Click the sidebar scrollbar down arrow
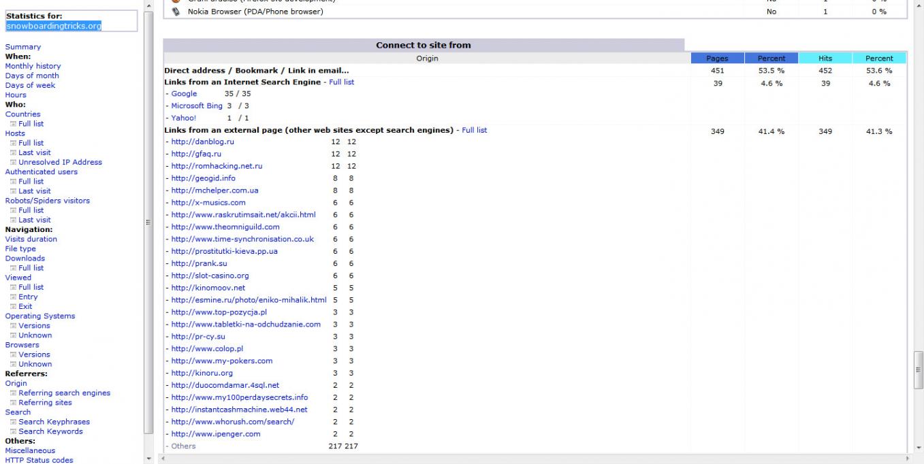Viewport: 924px width, 464px height. coord(149,459)
